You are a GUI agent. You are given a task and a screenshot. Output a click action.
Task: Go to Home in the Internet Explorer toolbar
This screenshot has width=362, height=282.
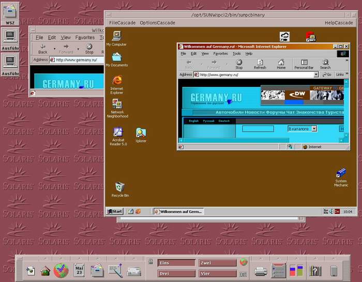pos(281,64)
